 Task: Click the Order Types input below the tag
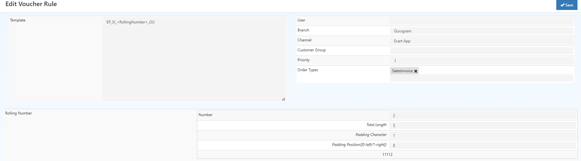pyautogui.click(x=481, y=78)
